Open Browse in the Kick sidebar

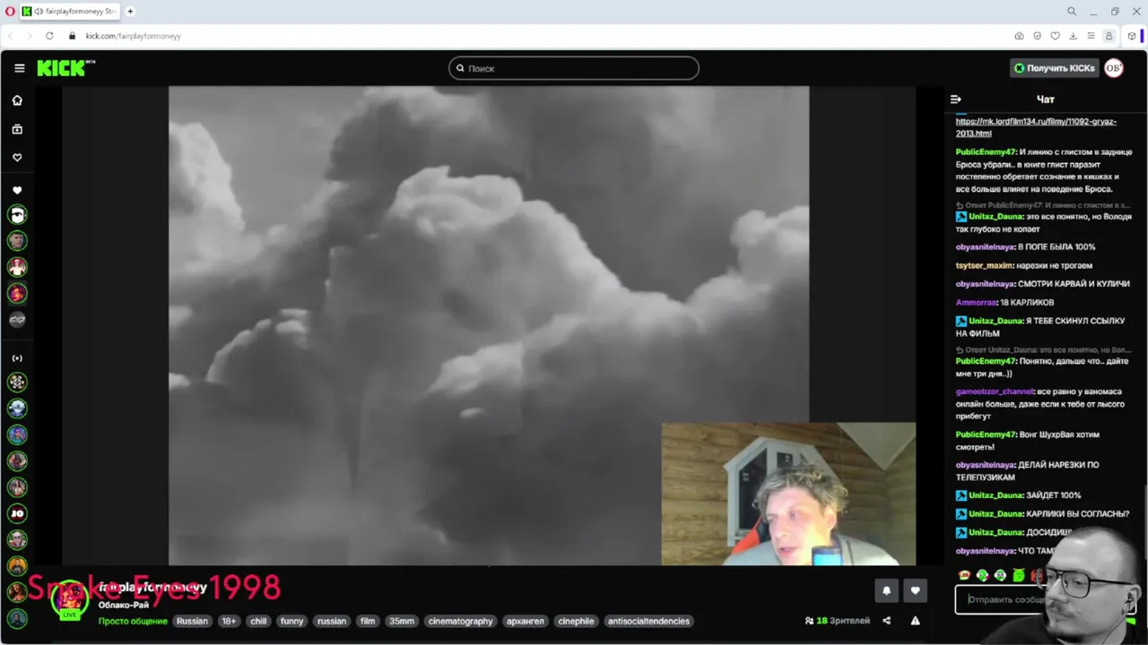(x=17, y=129)
